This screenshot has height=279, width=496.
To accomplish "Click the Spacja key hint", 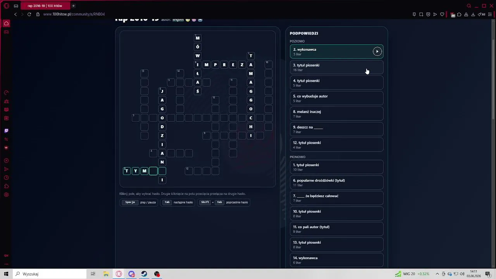I will 130,202.
